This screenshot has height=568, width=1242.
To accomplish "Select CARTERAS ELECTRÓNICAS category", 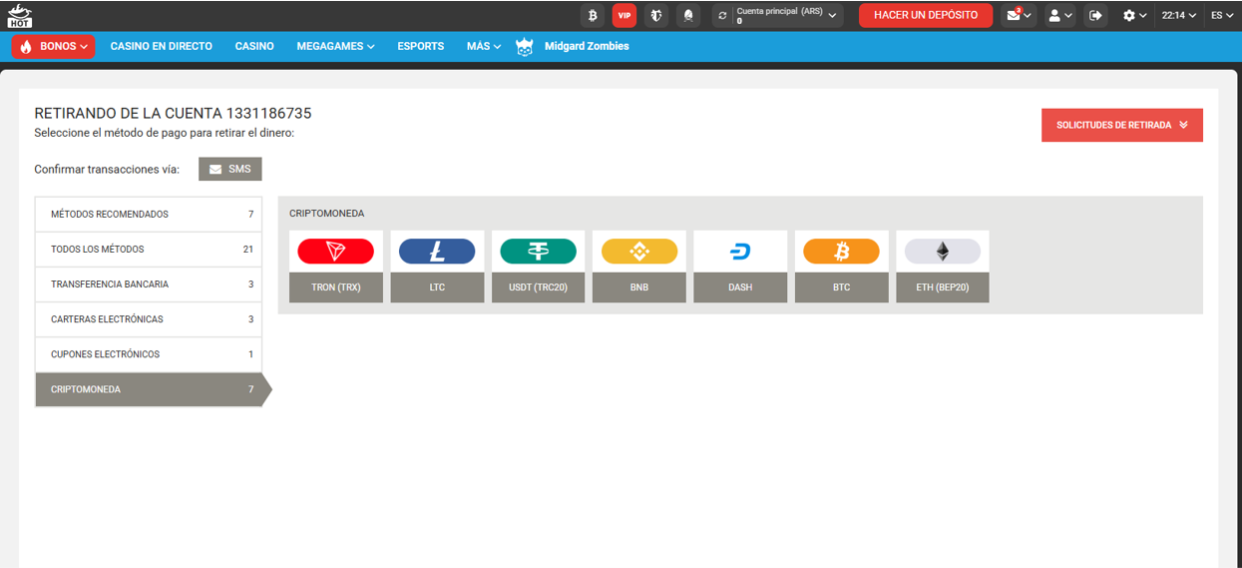I will pos(149,319).
